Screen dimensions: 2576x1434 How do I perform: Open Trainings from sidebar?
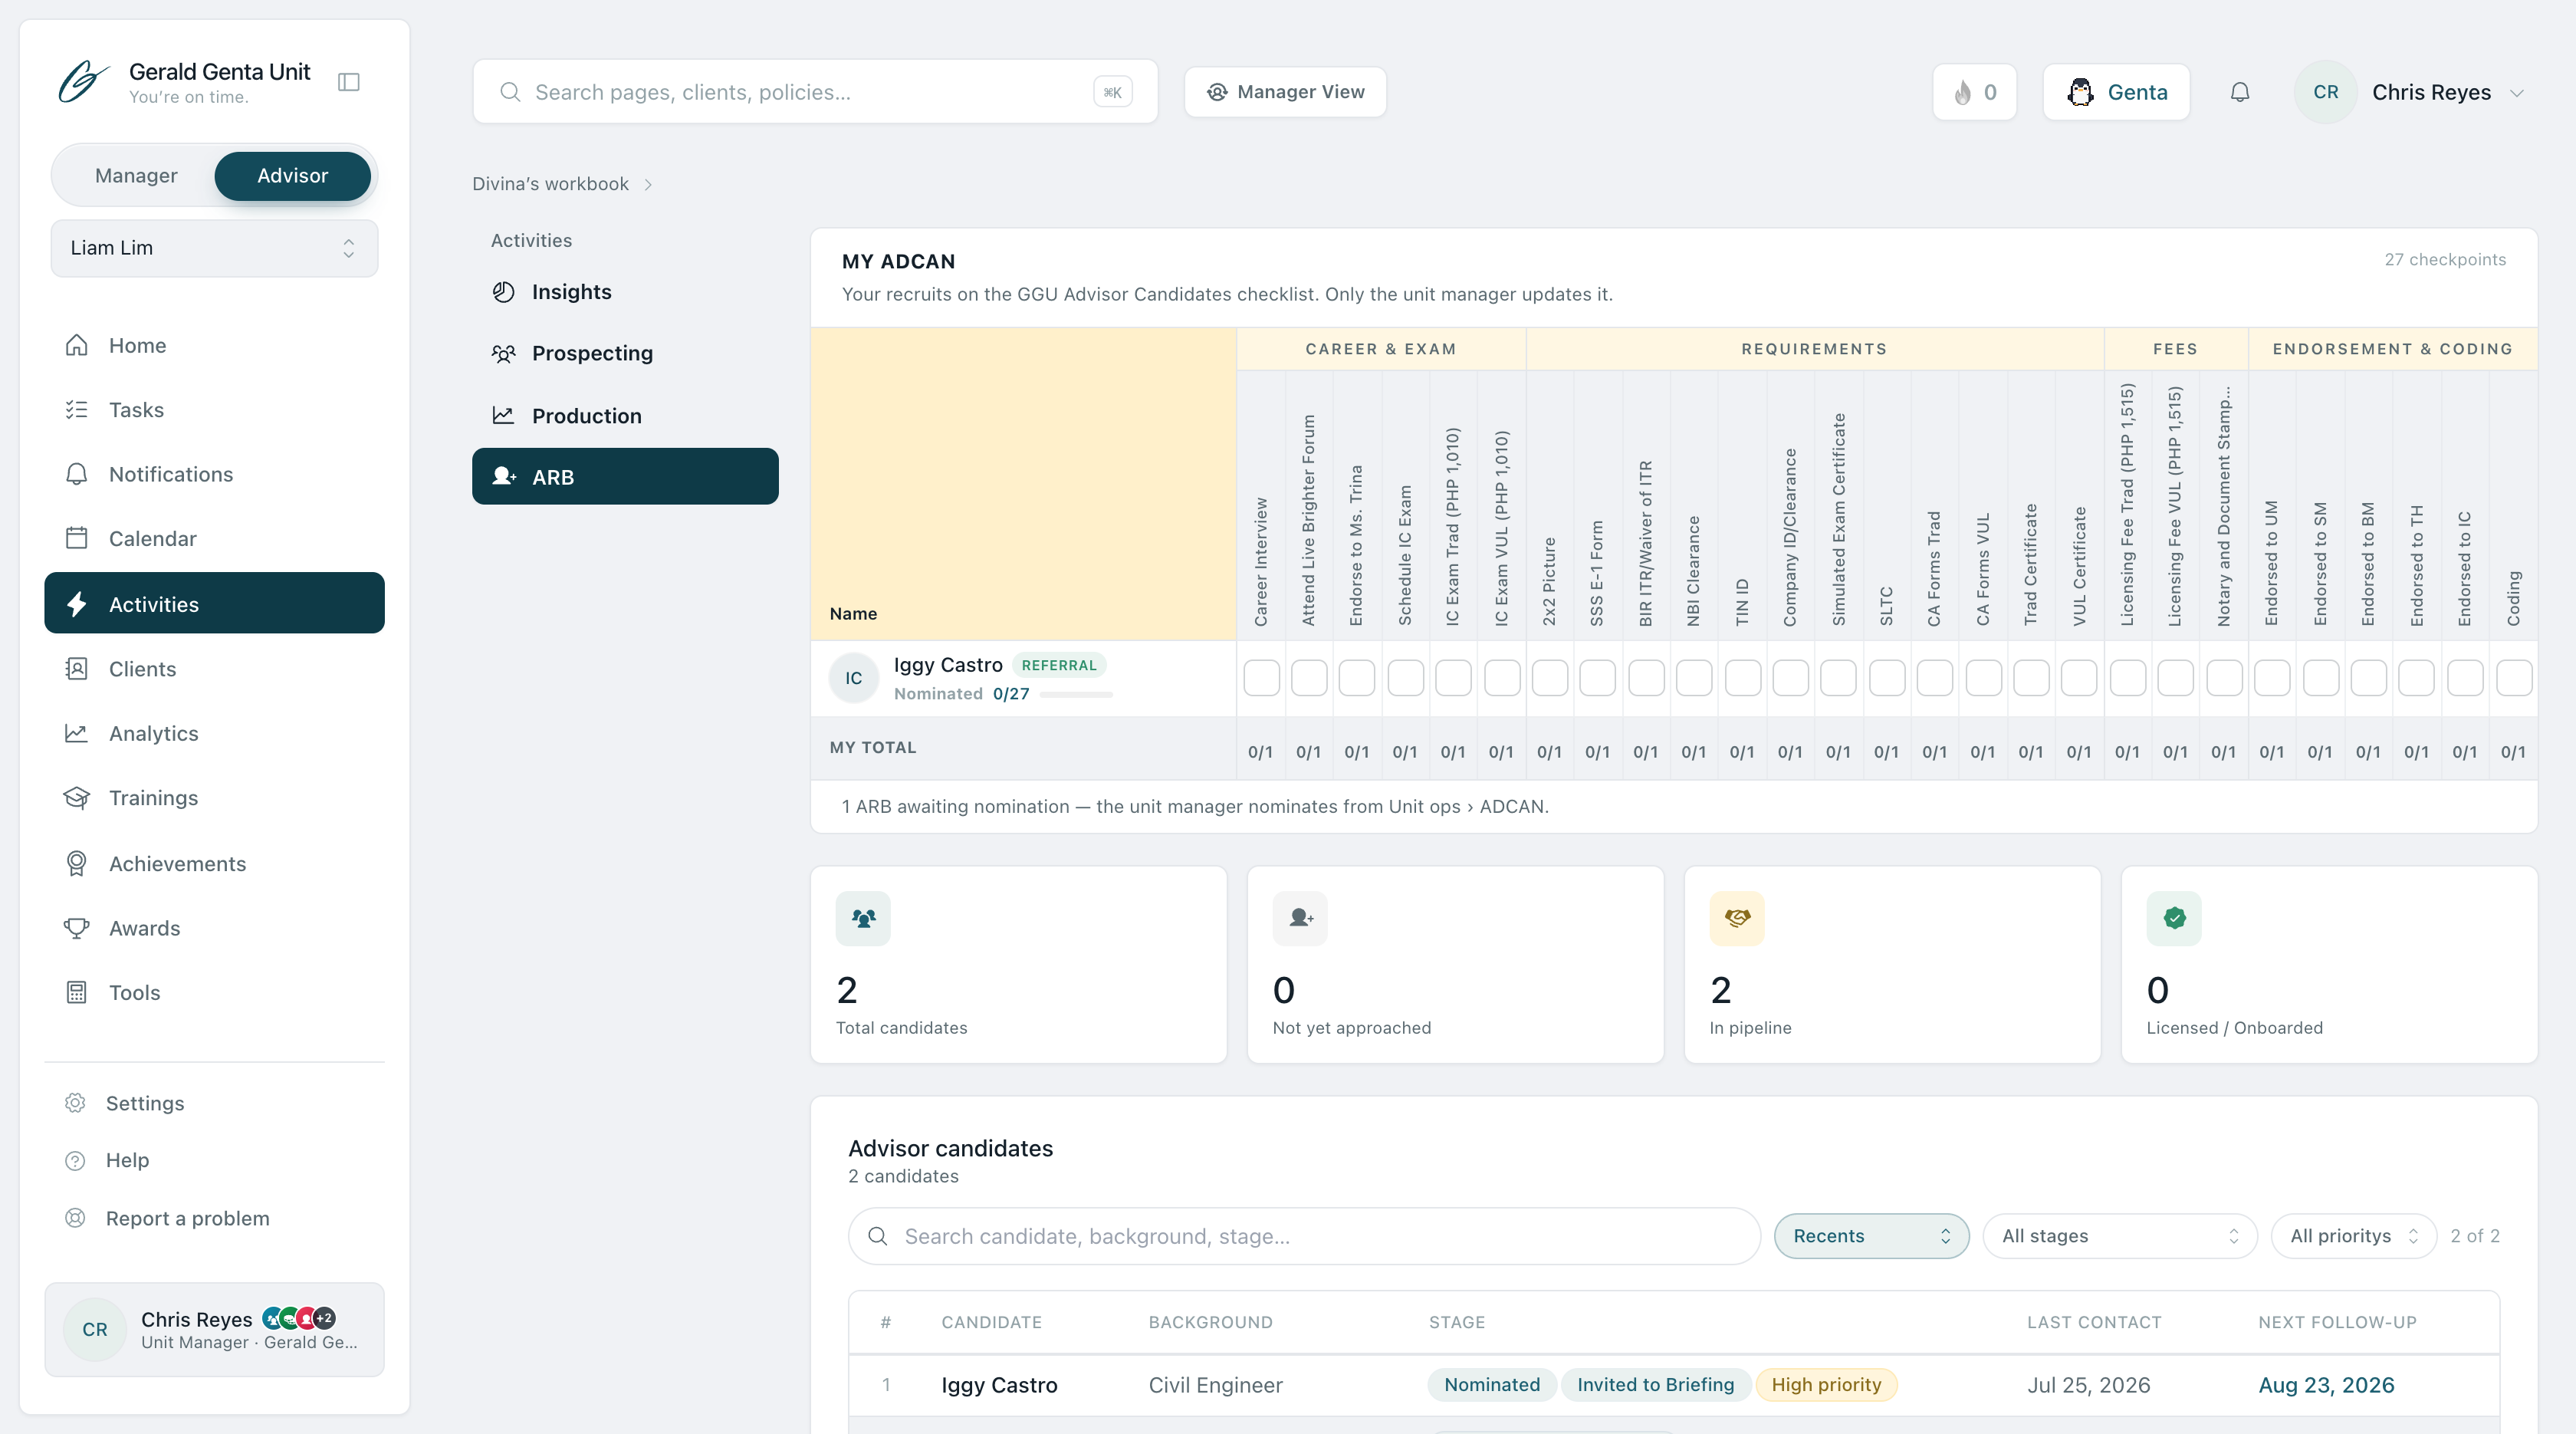pos(214,798)
